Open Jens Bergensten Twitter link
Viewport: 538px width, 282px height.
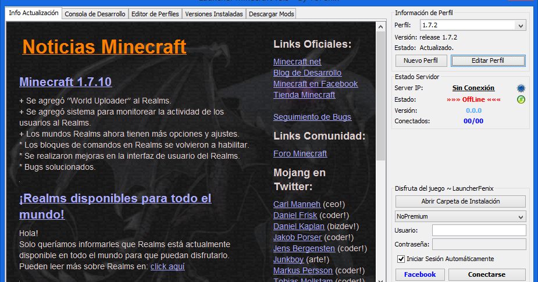pos(304,248)
